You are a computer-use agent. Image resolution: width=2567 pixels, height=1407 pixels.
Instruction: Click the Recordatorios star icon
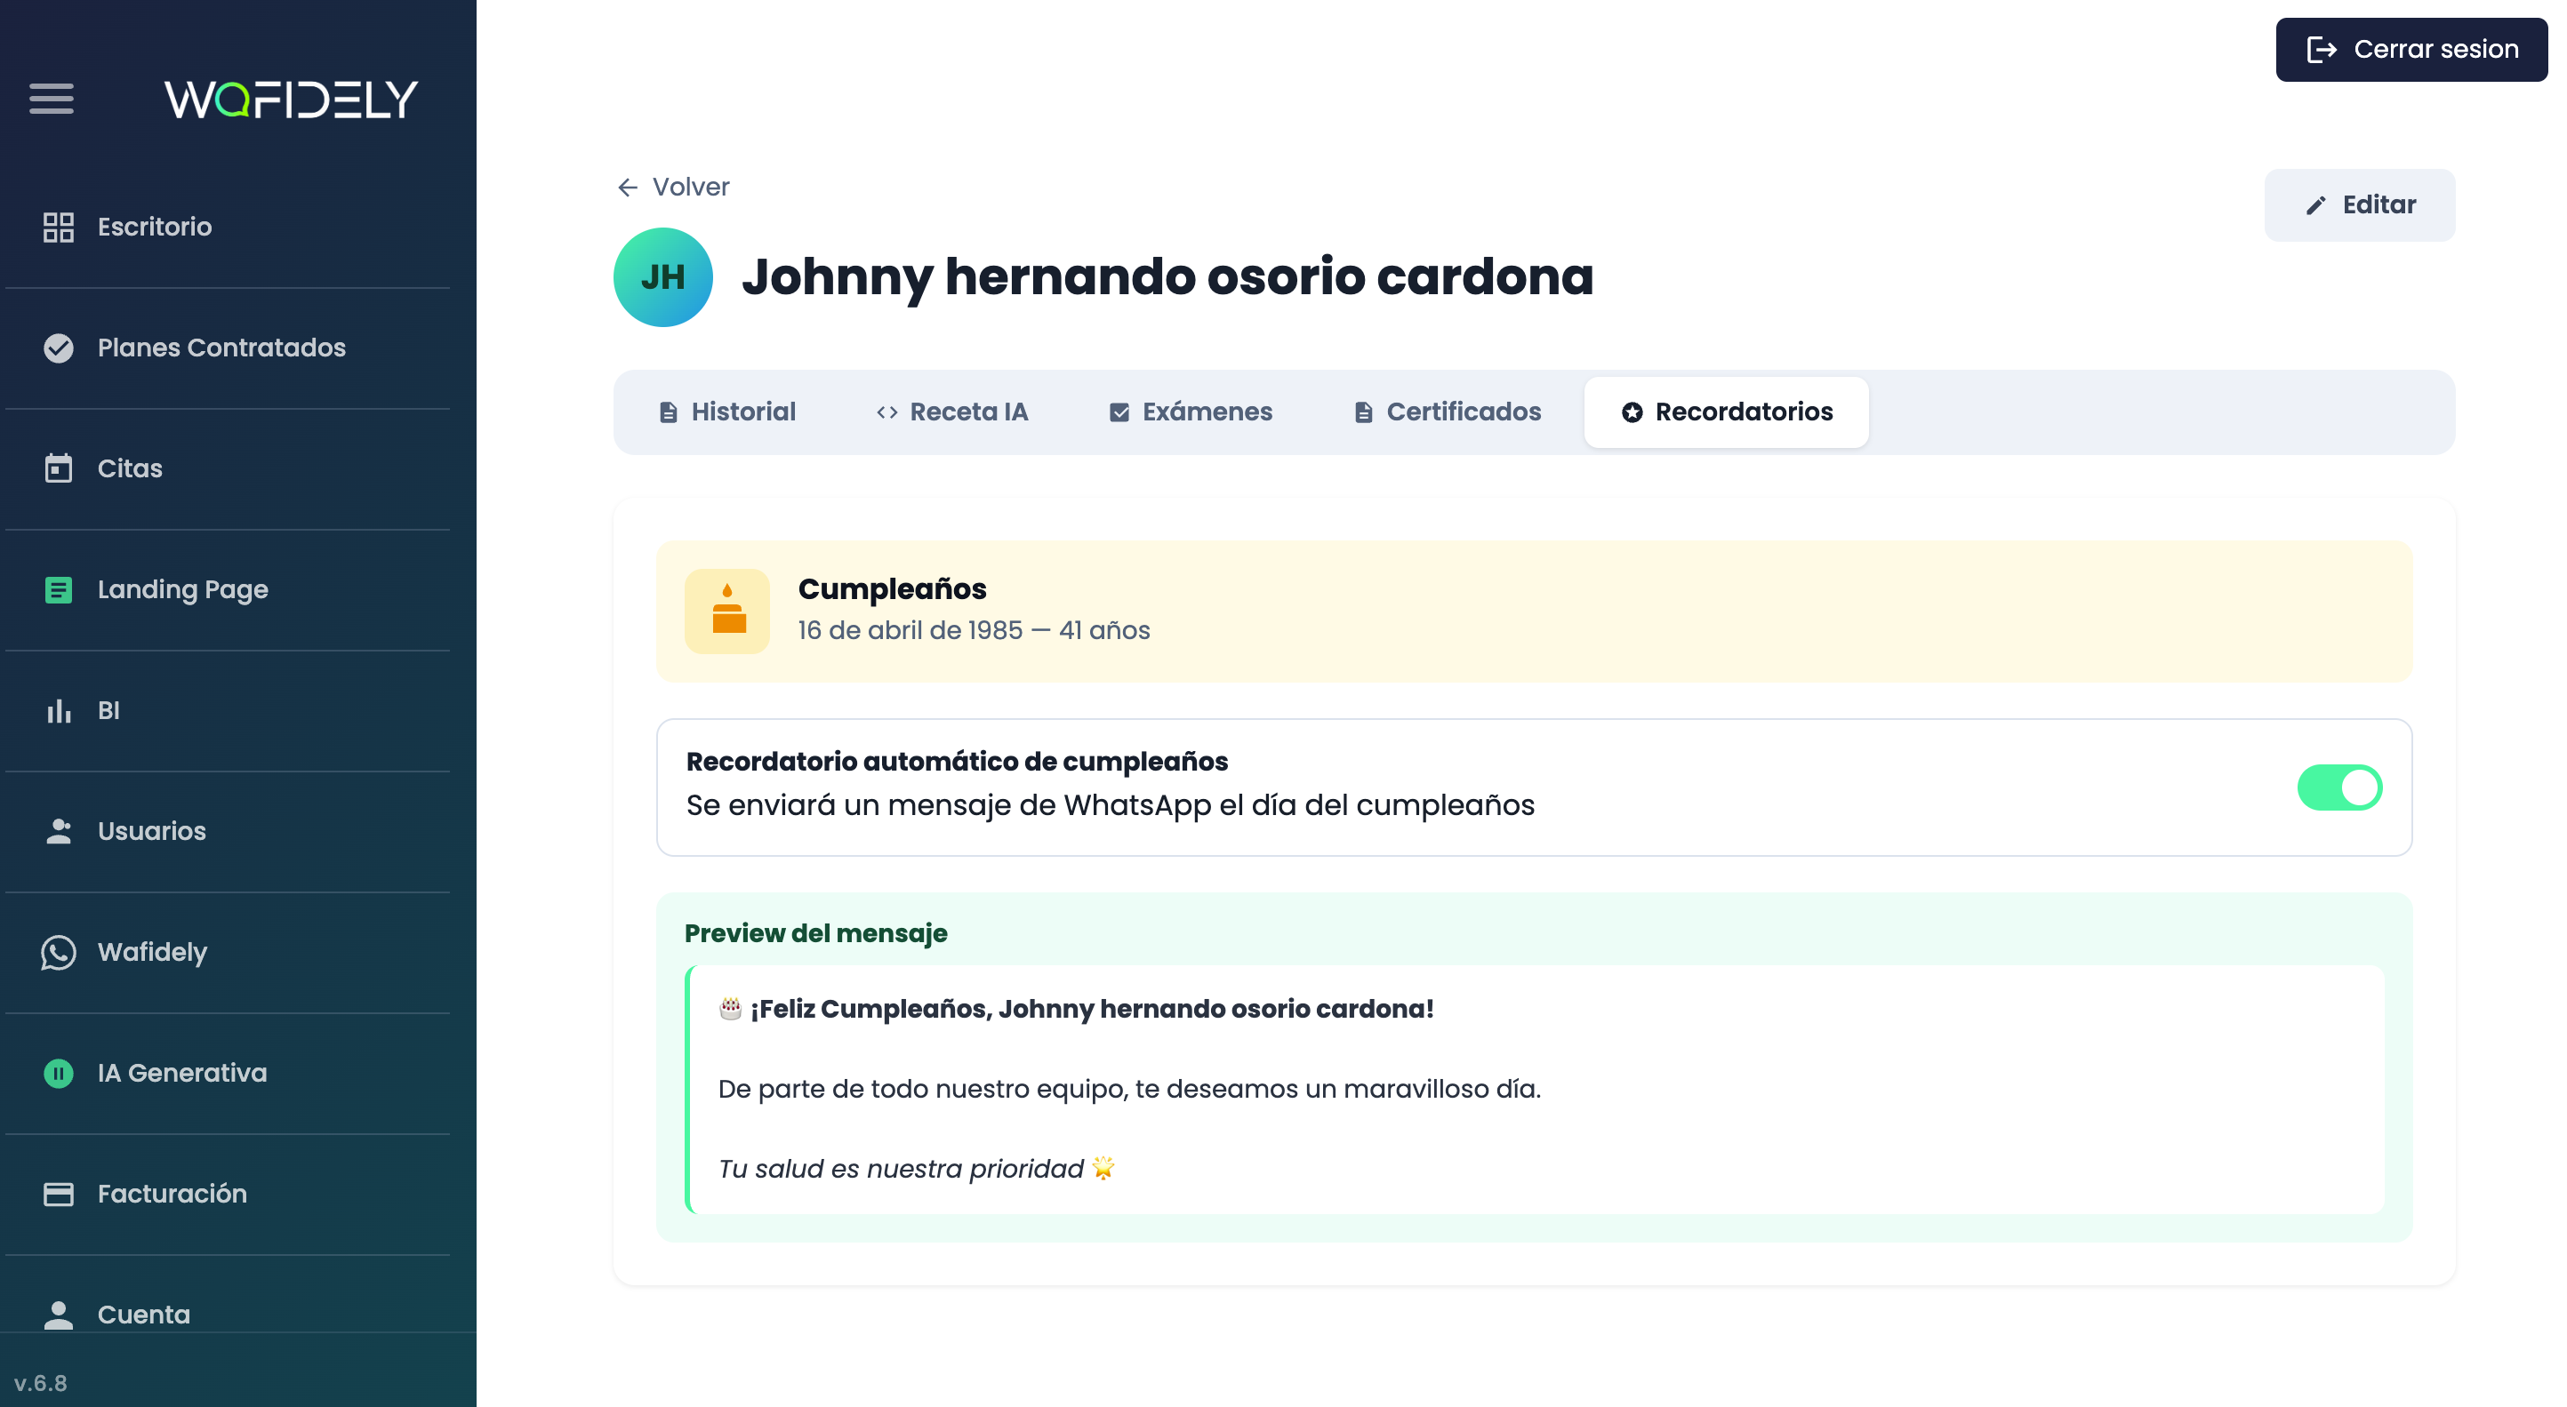tap(1632, 412)
